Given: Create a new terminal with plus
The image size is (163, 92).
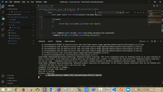Looking at the screenshot, I should pos(147,41).
